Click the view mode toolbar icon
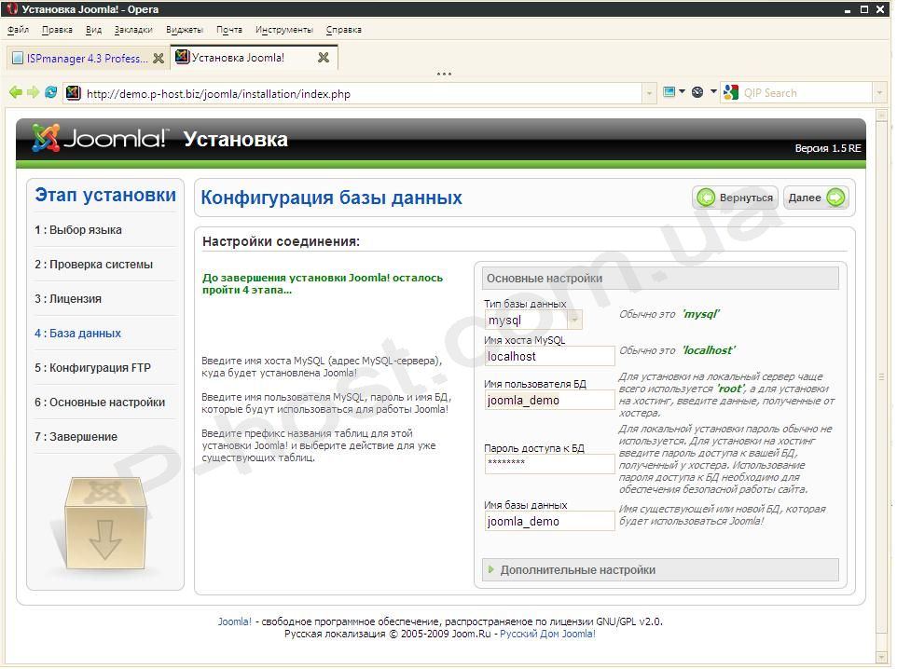Screen dimensions: 897x669 click(x=669, y=92)
